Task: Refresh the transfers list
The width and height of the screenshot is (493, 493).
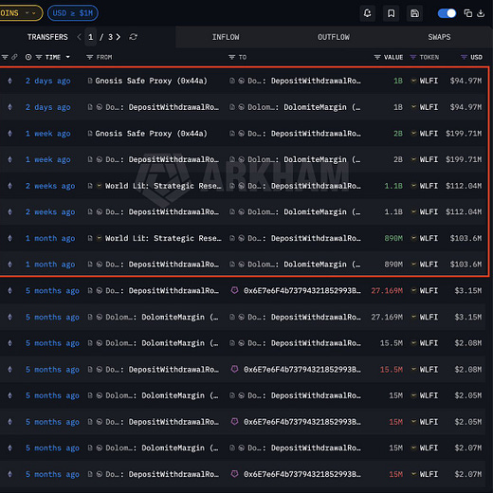Action: click(133, 37)
